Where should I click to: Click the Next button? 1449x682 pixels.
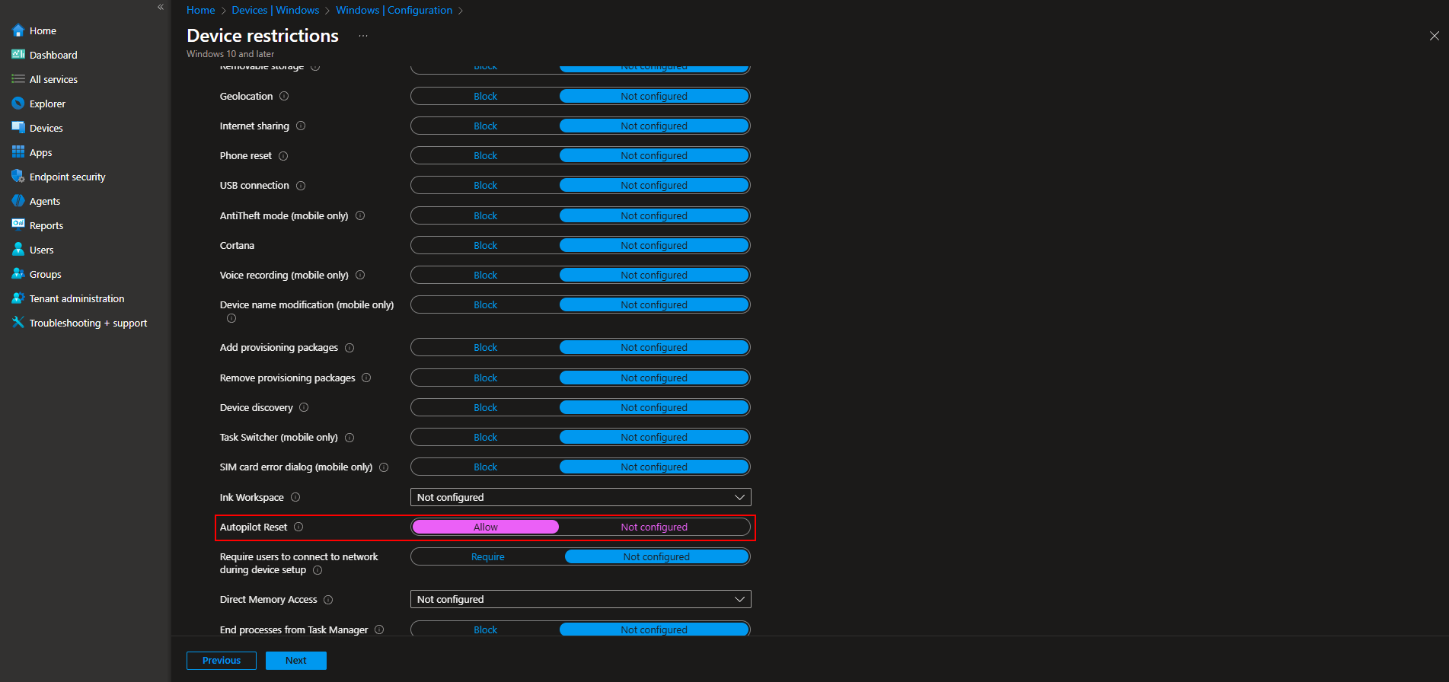click(x=295, y=661)
